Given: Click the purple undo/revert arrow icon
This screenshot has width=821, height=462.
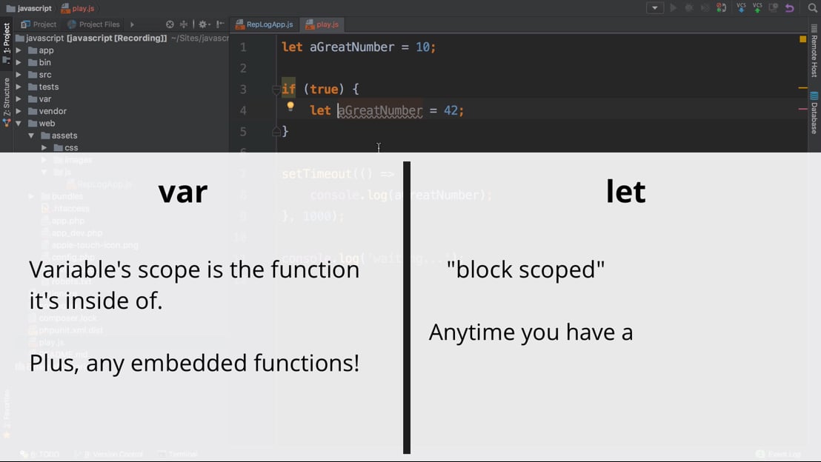Looking at the screenshot, I should [x=790, y=8].
